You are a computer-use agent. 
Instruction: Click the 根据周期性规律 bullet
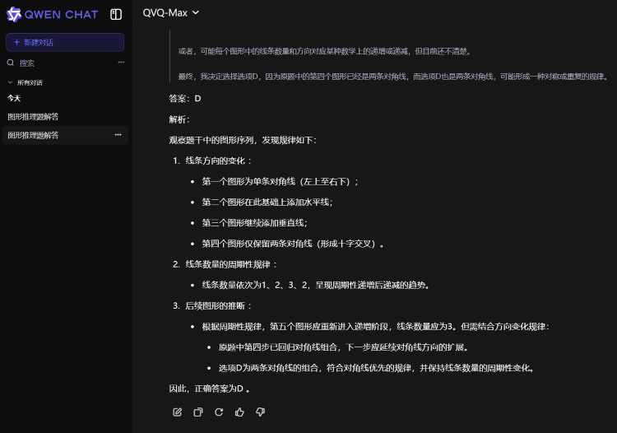[x=376, y=326]
